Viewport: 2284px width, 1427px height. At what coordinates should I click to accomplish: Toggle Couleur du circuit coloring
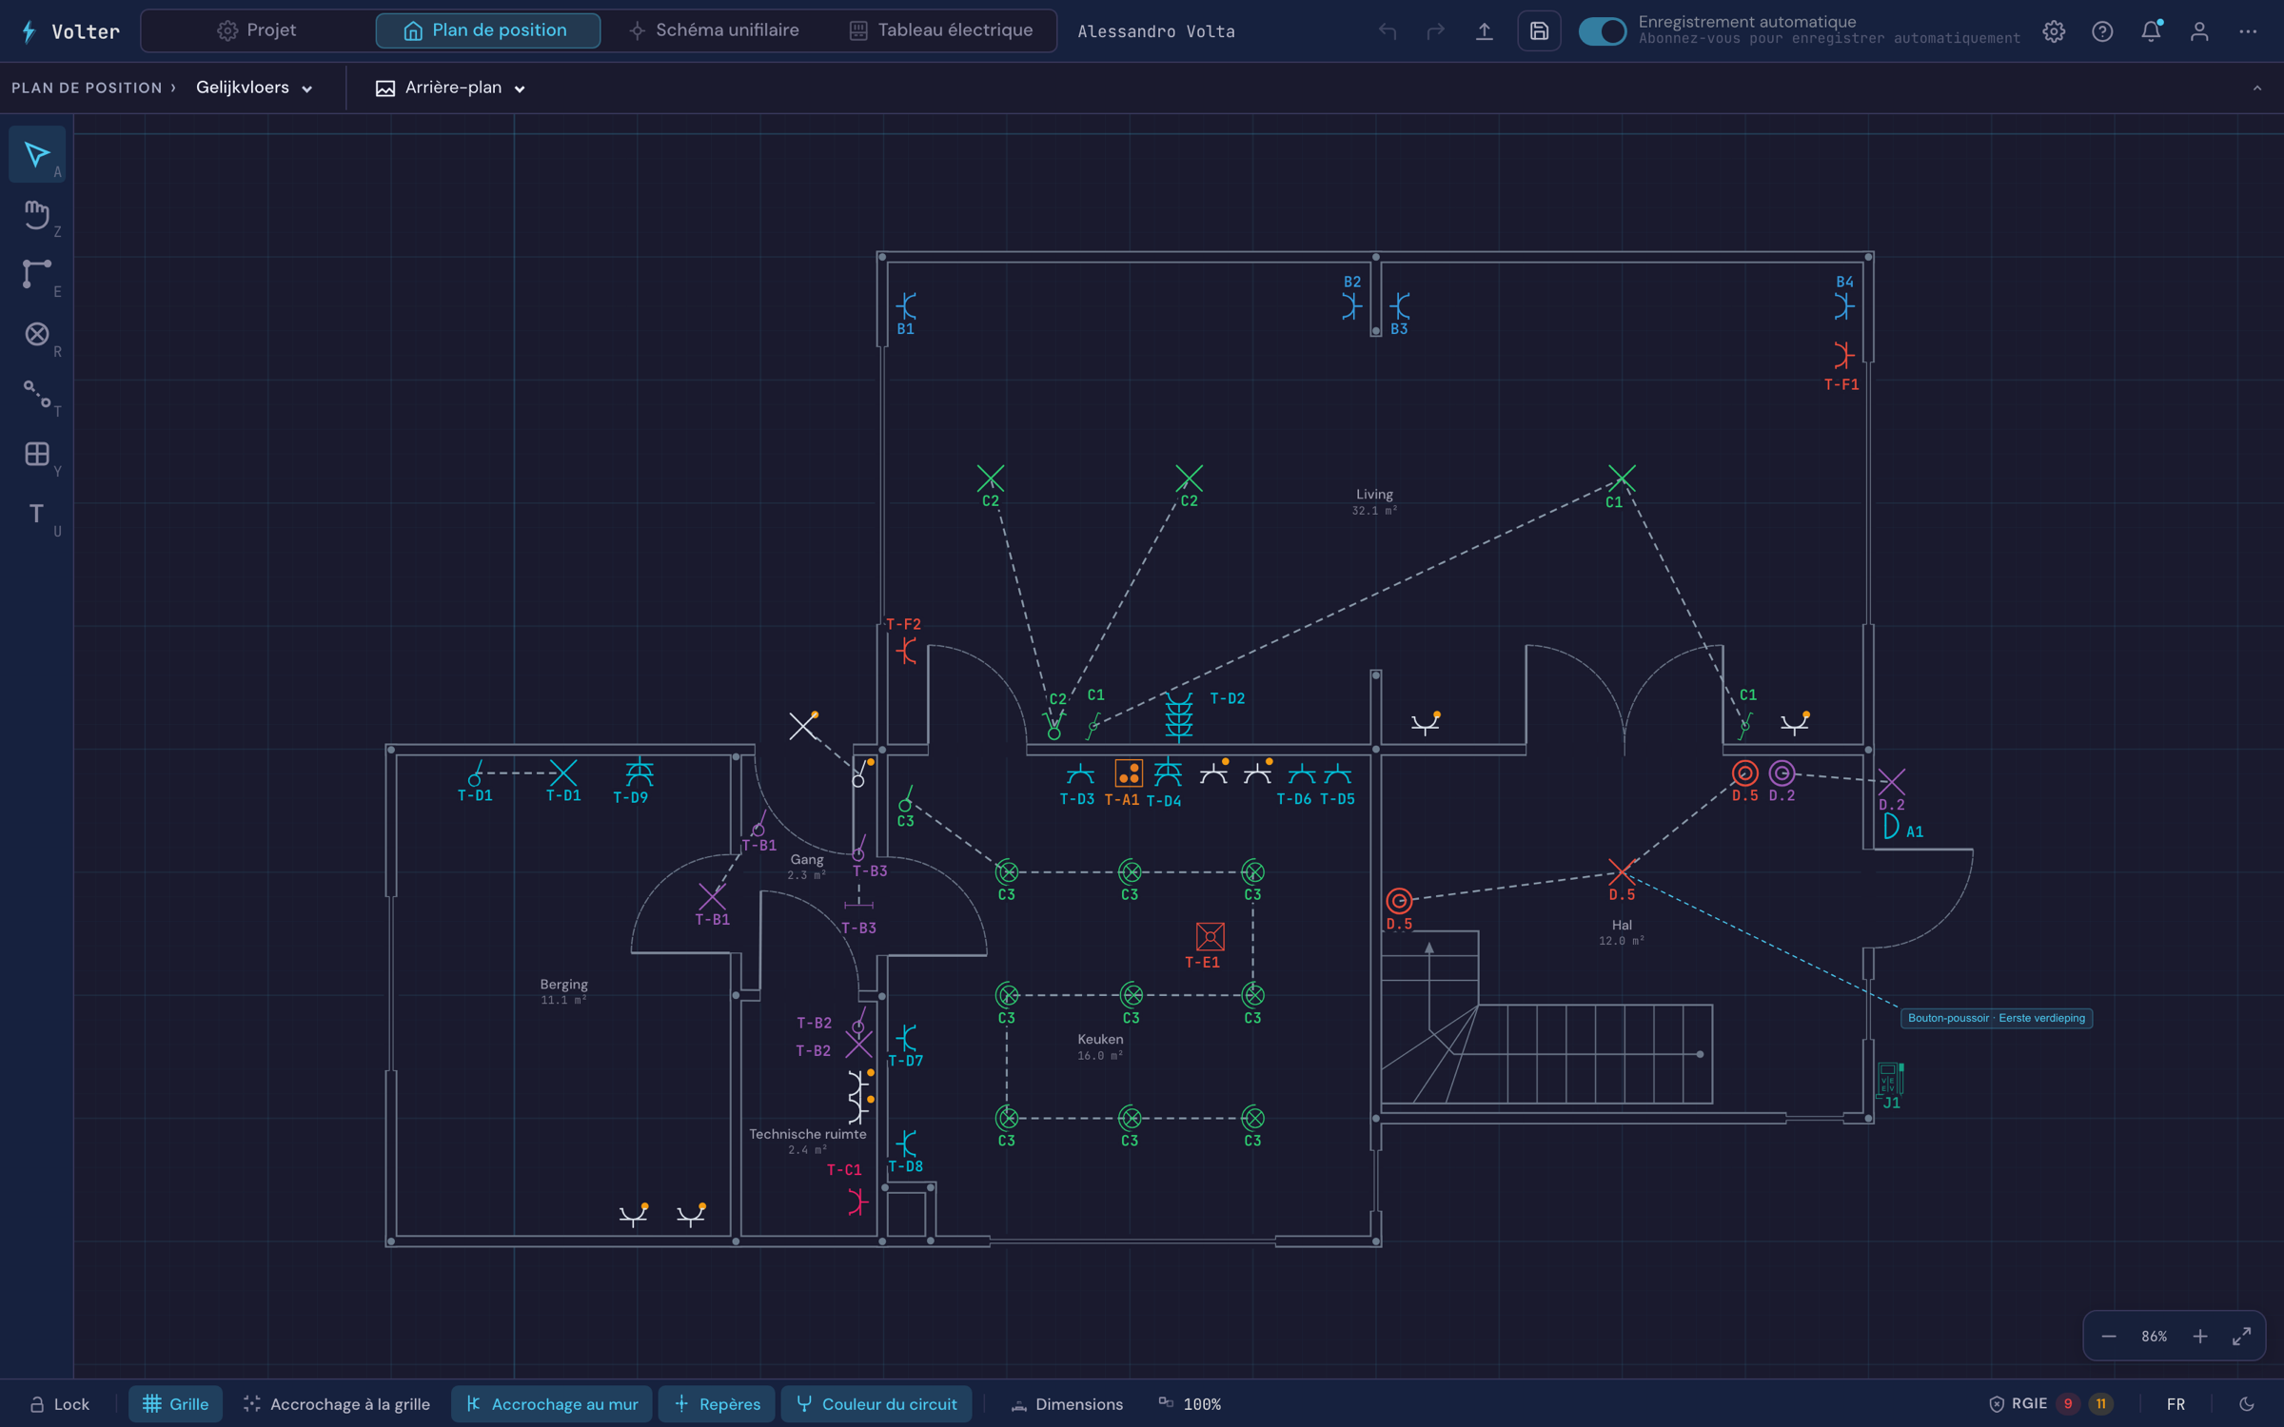click(x=876, y=1404)
